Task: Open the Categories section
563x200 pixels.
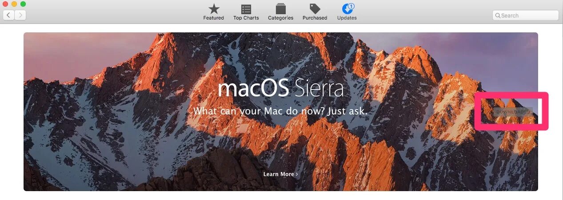Action: pos(280,12)
